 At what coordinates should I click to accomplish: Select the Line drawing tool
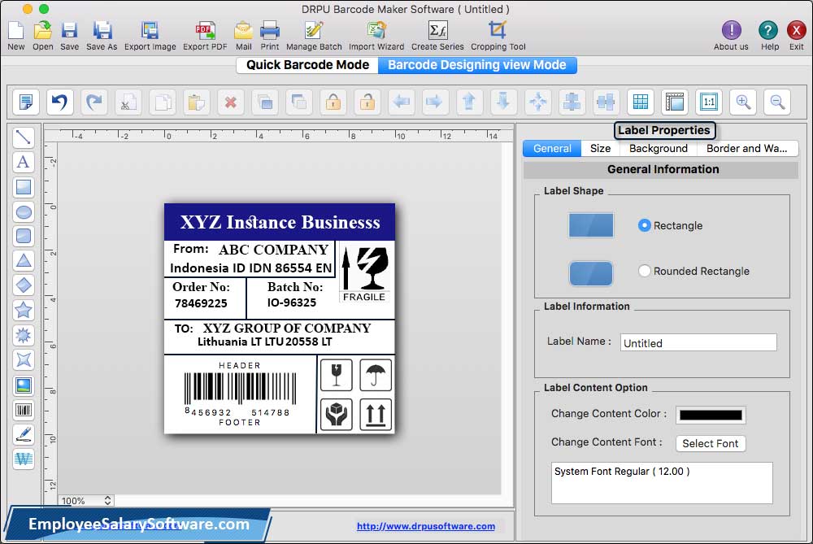pos(24,137)
